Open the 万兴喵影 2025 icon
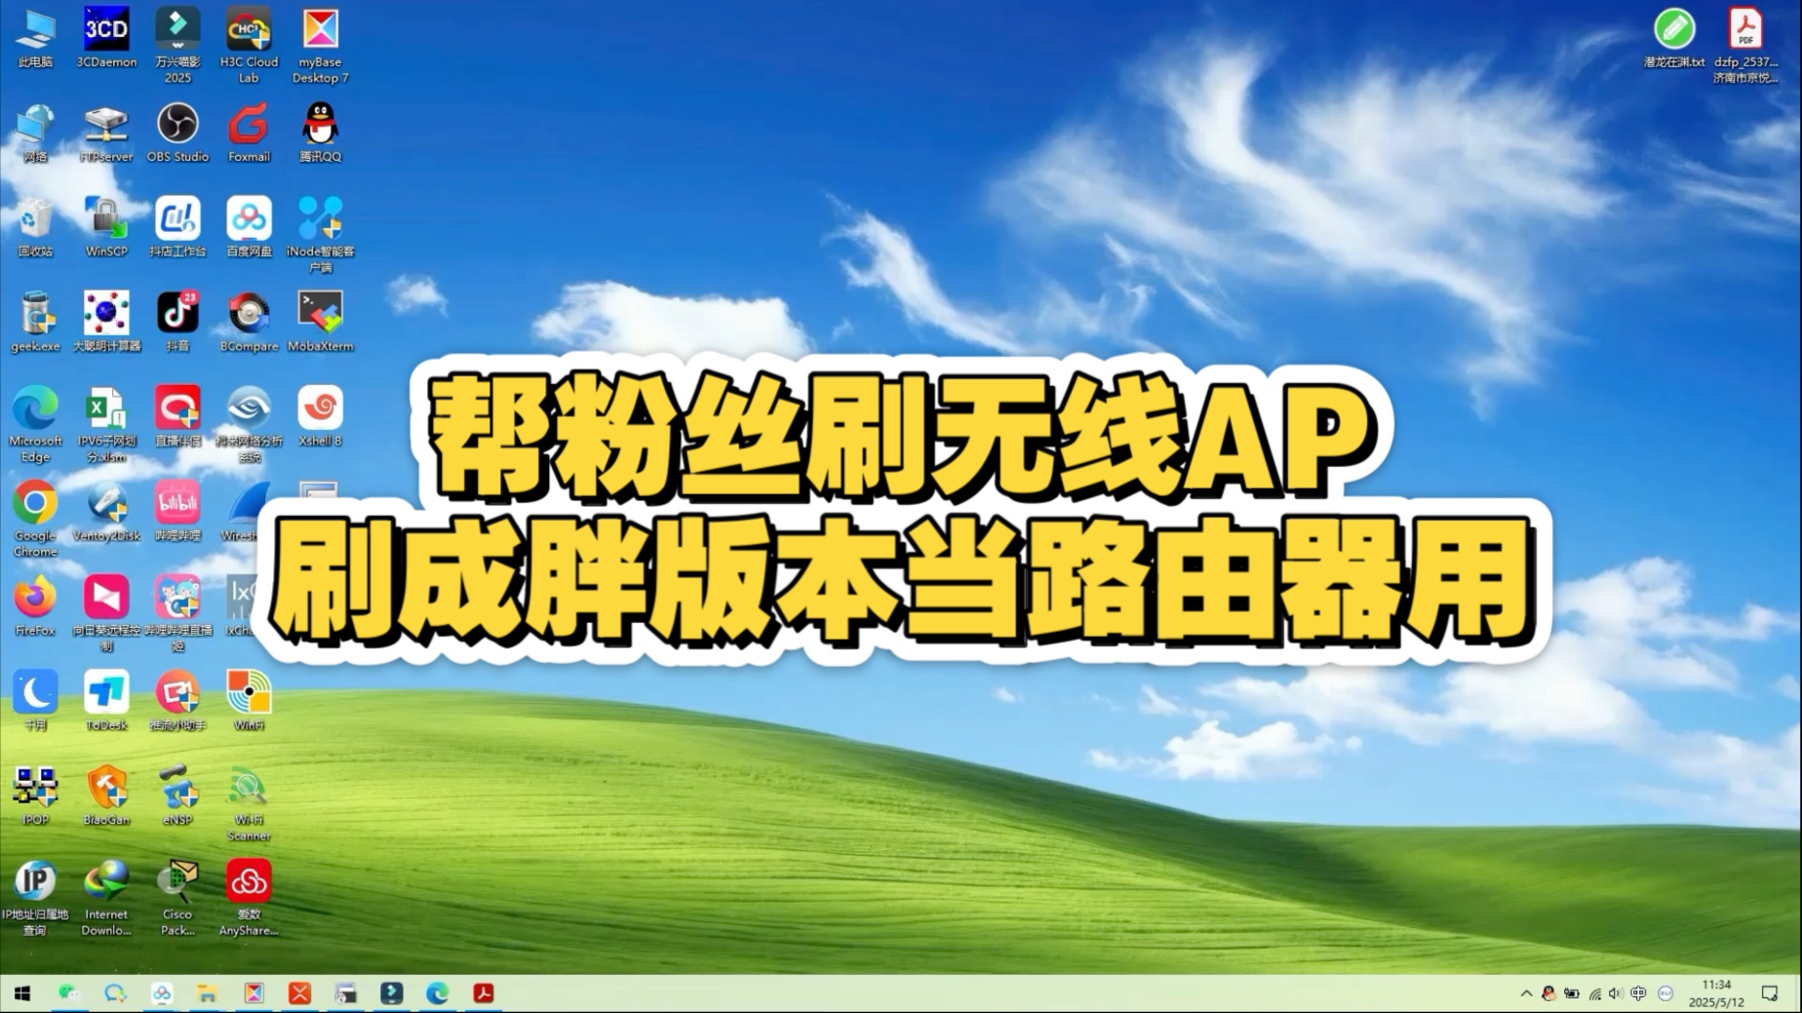The image size is (1802, 1013). point(177,46)
